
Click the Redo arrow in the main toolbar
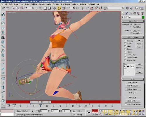click(x=8, y=8)
